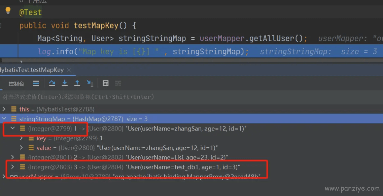383x196 pixels.
Task: Expand the Integer@2803 test_db1 entry
Action: (x=12, y=167)
